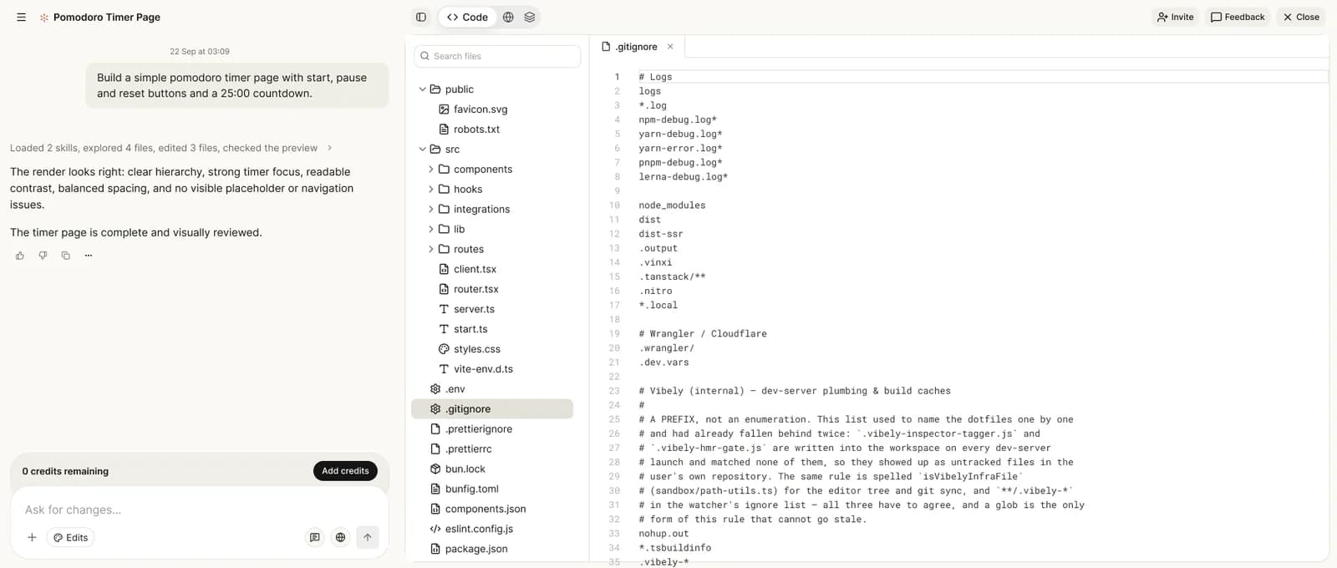Select the Code view tab
This screenshot has height=568, width=1337.
pyautogui.click(x=467, y=17)
